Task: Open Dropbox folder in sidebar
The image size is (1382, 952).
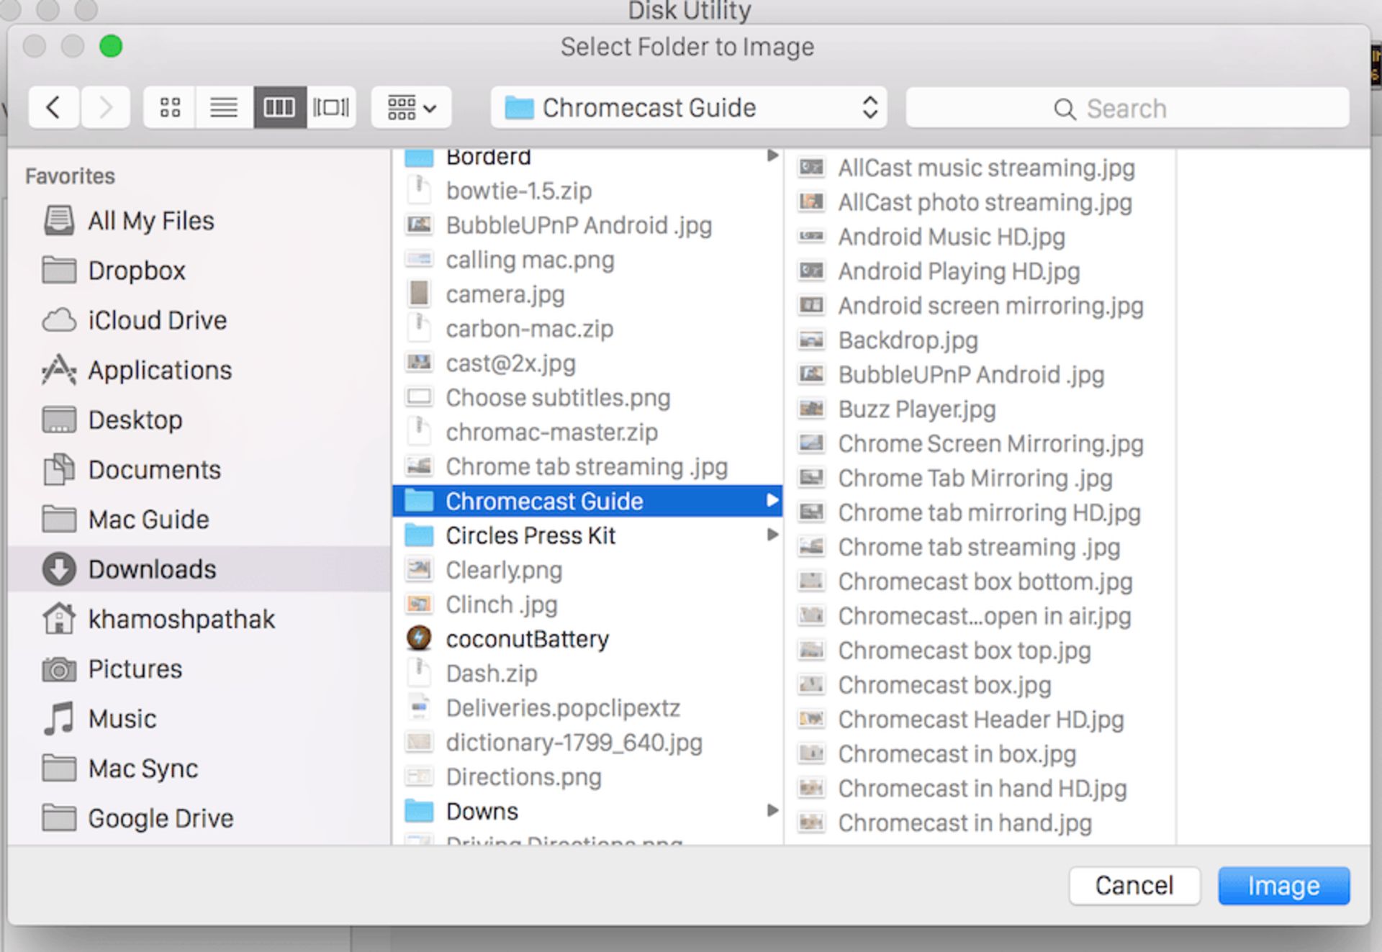Action: point(199,271)
